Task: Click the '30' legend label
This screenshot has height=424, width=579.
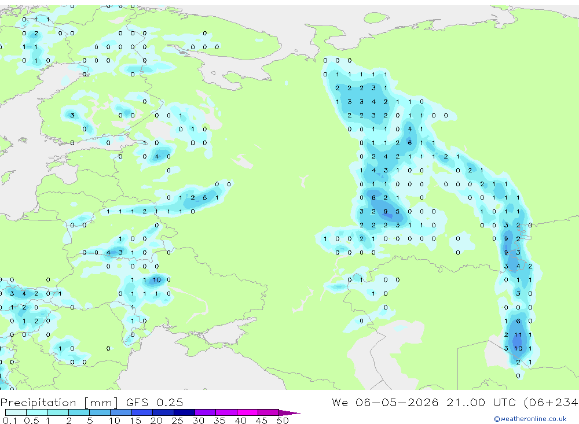Action: 198,421
